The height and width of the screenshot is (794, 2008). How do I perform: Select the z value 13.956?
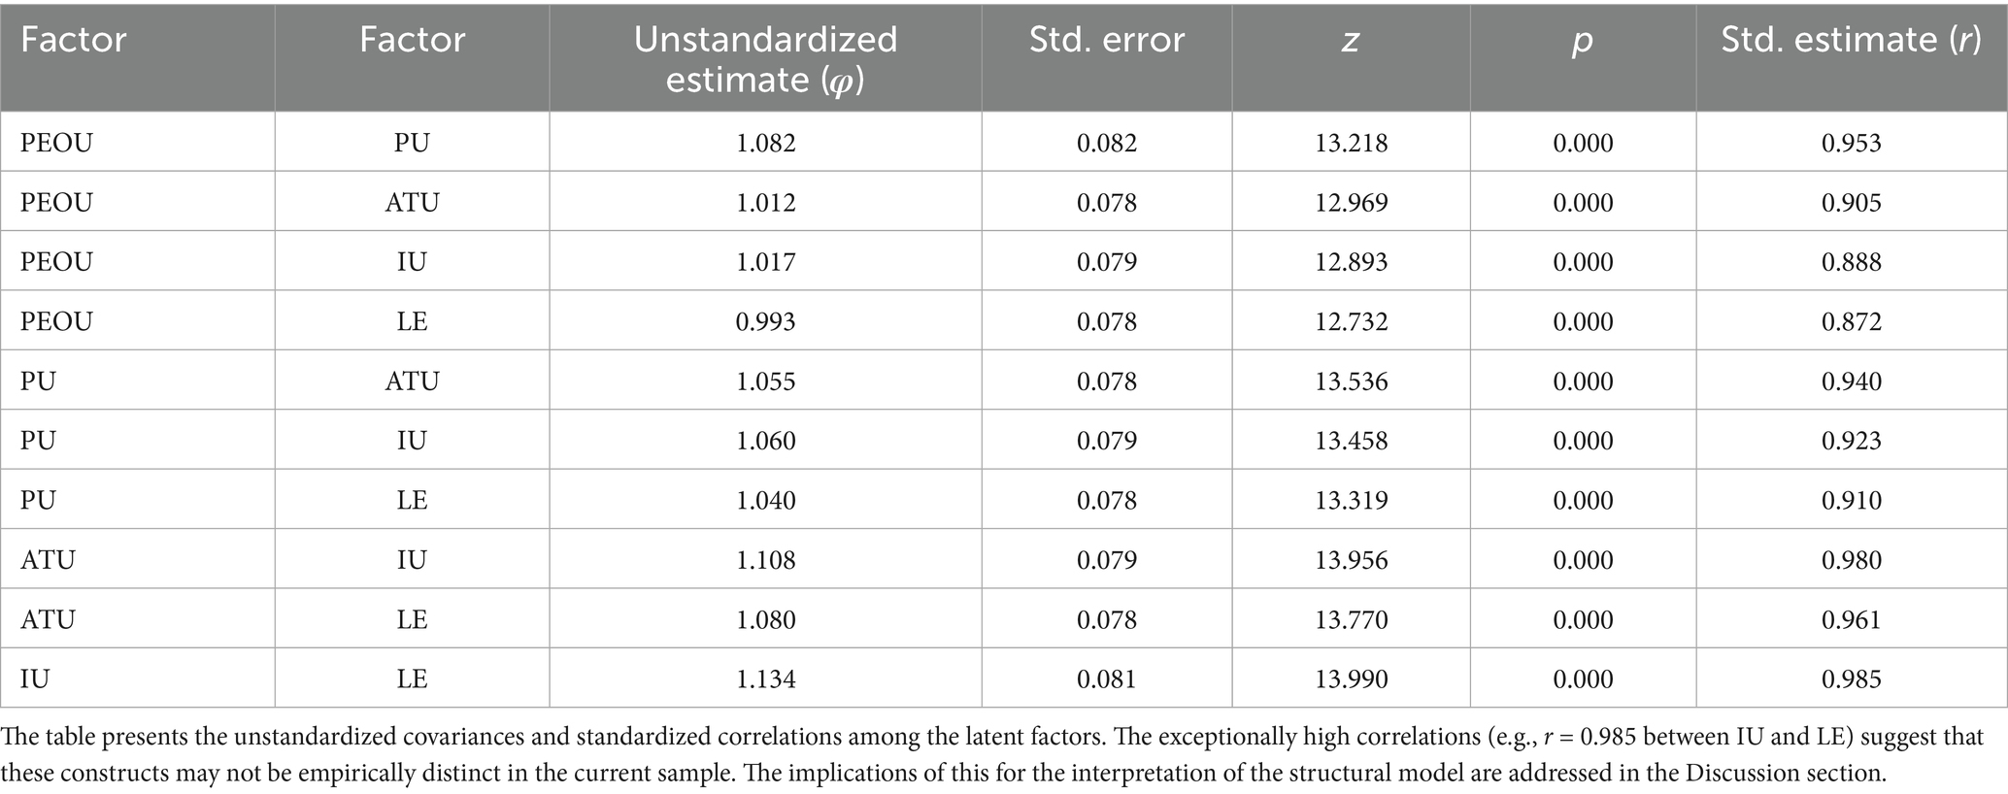(1351, 560)
